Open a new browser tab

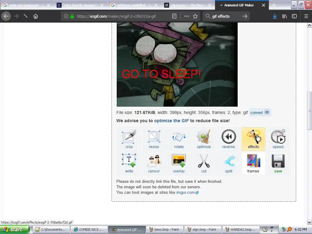coord(274,5)
